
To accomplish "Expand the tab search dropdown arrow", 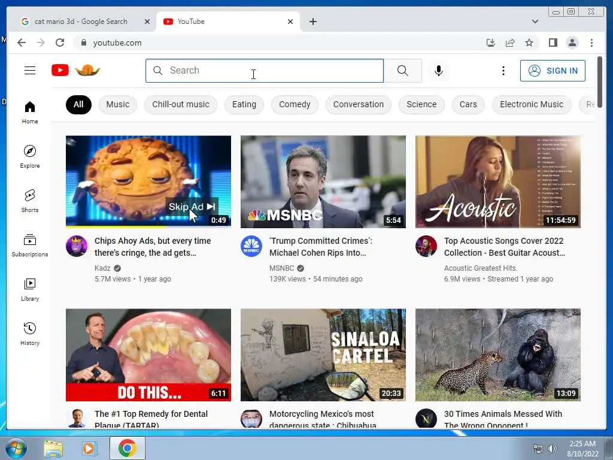I will [x=535, y=22].
